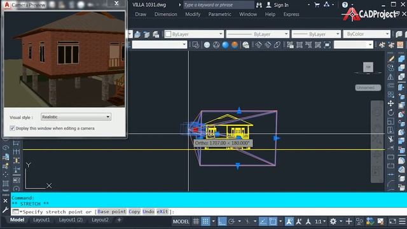
Task: Choose the Undo command option
Action: [148, 212]
